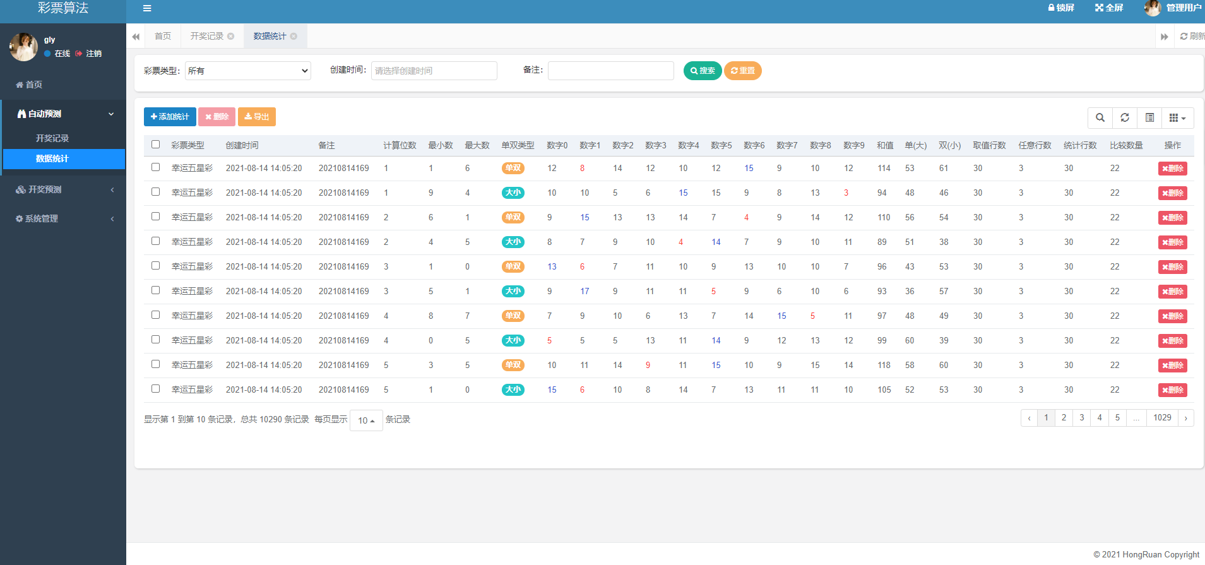Toggle card view with list icon
The width and height of the screenshot is (1205, 565).
point(1149,118)
